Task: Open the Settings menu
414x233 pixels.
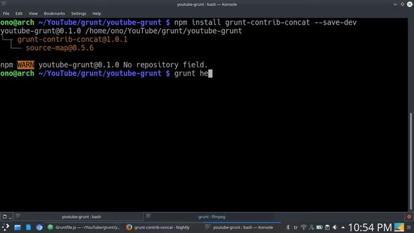Action: (78, 14)
